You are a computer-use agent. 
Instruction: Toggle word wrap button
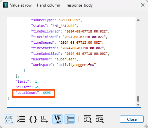click(57, 119)
